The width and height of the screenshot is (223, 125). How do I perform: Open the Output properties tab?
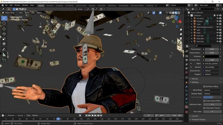187,60
